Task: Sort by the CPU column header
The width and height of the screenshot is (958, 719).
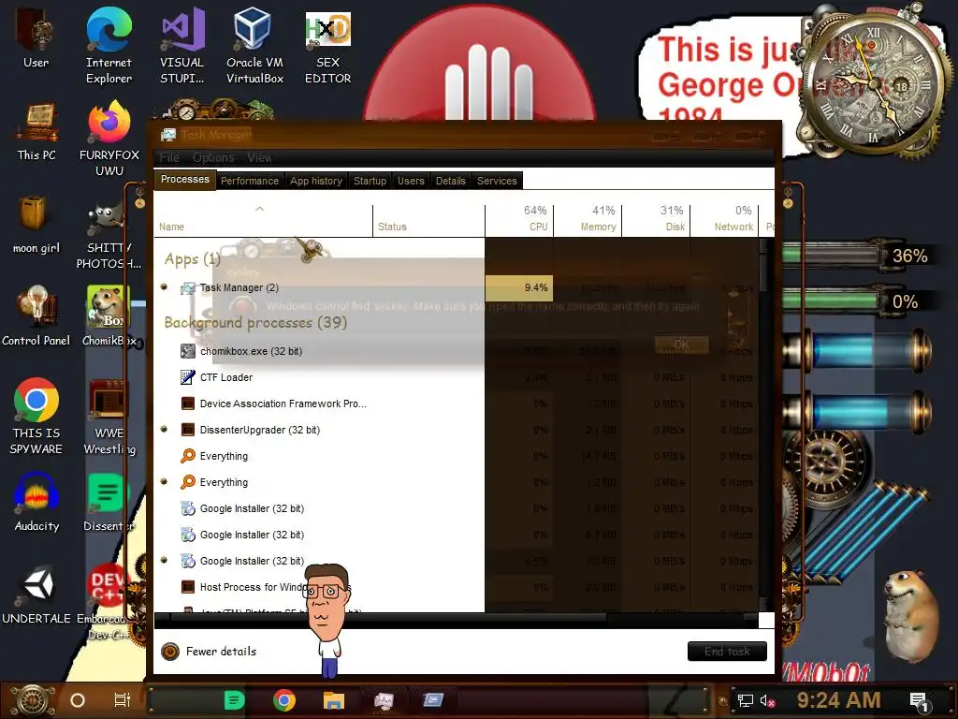Action: point(519,220)
